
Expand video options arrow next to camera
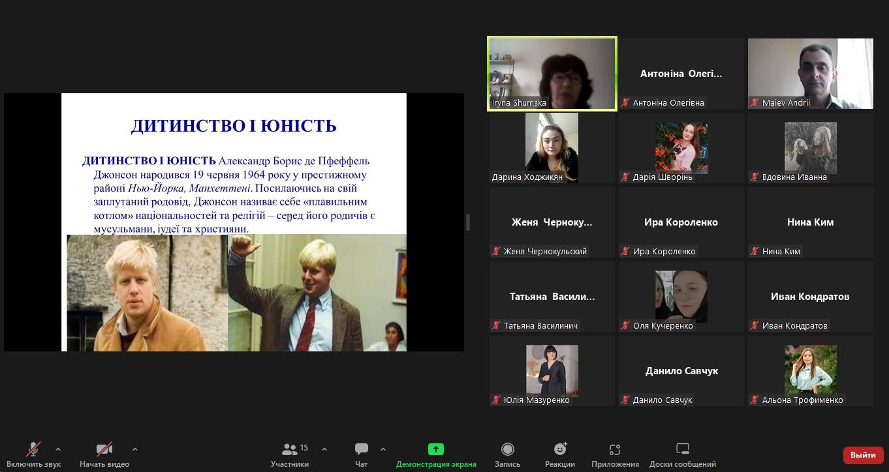(x=135, y=449)
